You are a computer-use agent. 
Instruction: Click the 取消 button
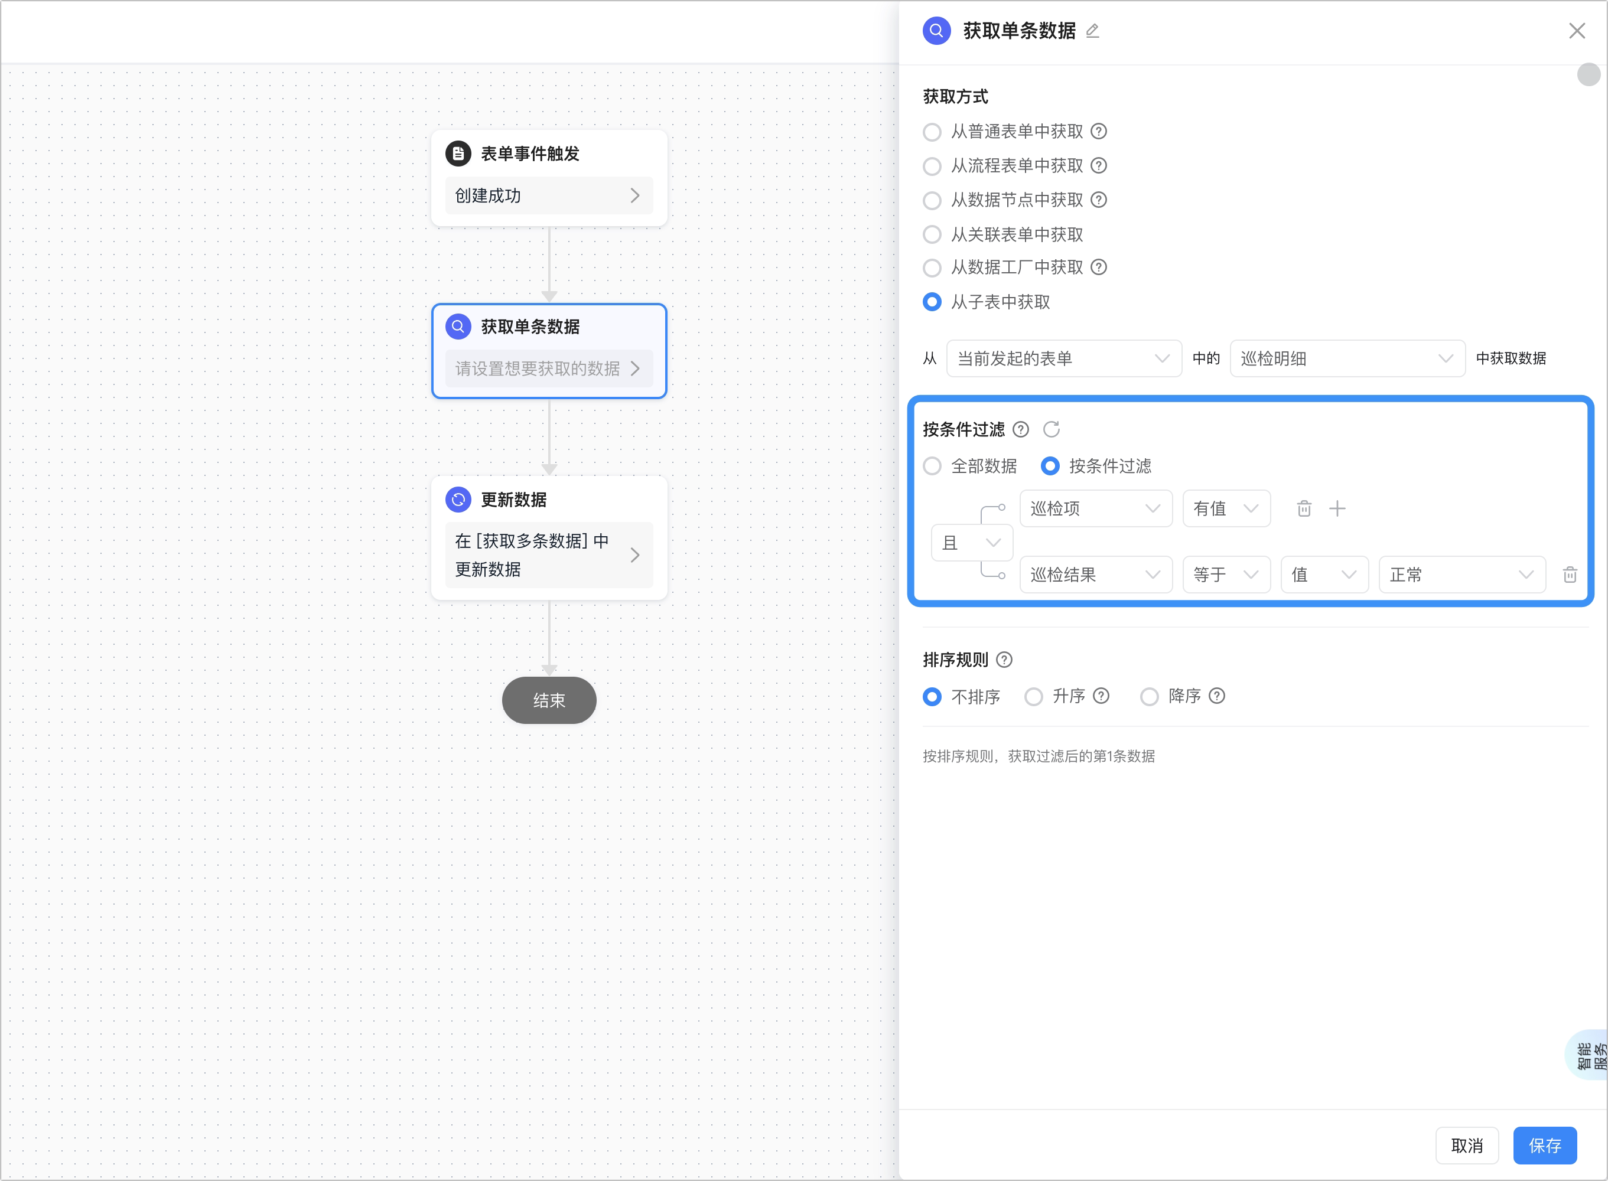coord(1466,1146)
